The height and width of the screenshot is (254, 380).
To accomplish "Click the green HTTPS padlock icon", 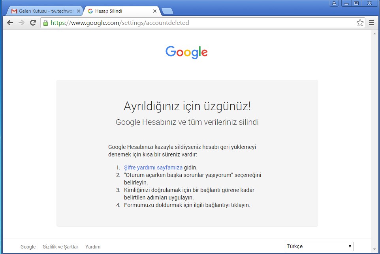I will [x=46, y=23].
